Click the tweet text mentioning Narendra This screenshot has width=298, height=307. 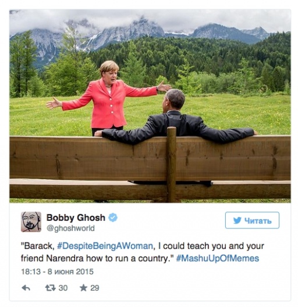click(143, 252)
